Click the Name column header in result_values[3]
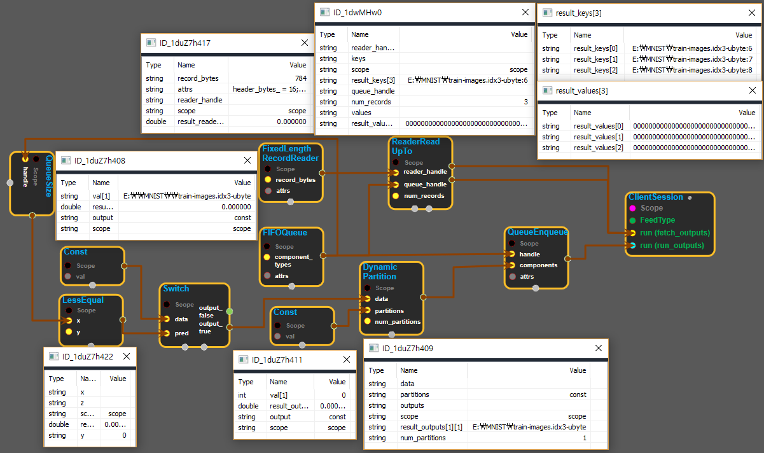 click(582, 113)
